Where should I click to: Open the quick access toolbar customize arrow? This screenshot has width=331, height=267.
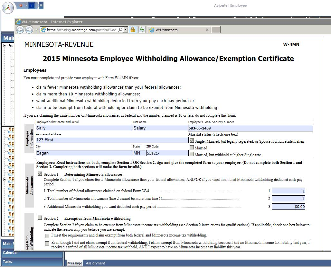tap(41, 5)
